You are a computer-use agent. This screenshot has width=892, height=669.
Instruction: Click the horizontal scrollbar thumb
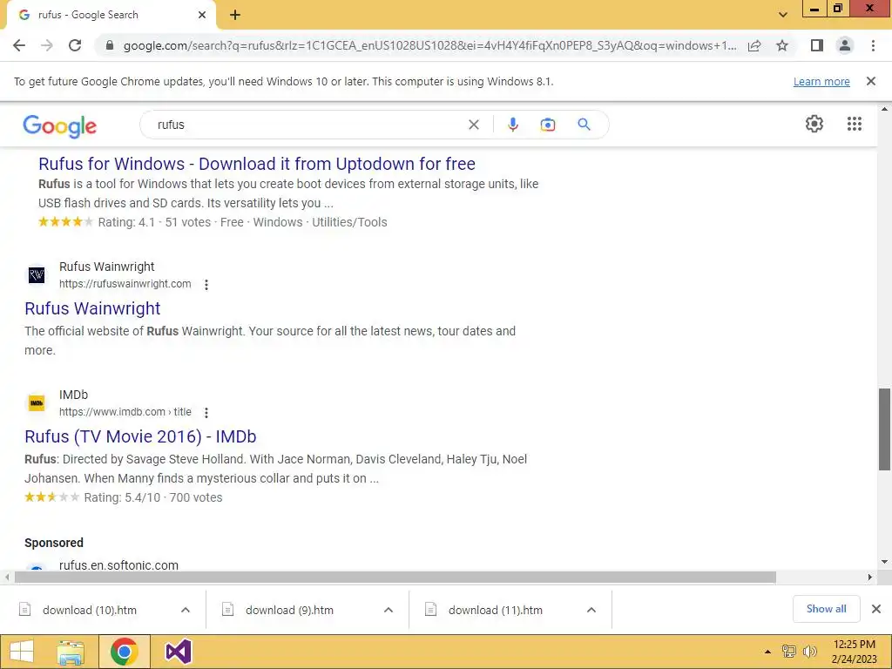coord(395,577)
